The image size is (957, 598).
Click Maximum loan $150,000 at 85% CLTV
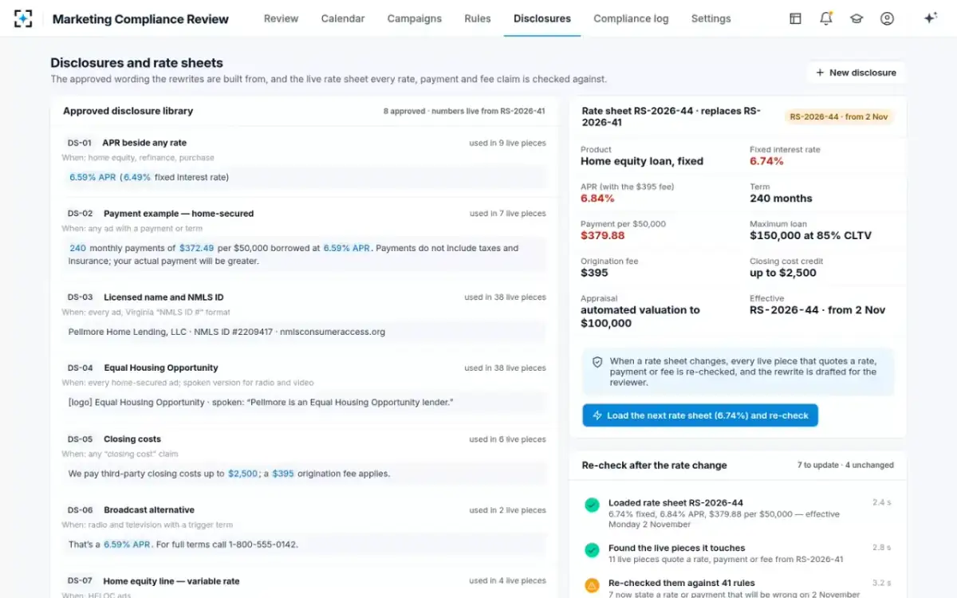coord(810,236)
